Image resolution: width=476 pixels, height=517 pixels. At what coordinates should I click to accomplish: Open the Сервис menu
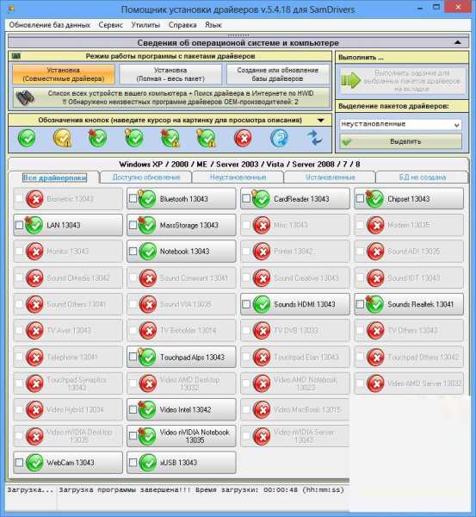(x=111, y=25)
